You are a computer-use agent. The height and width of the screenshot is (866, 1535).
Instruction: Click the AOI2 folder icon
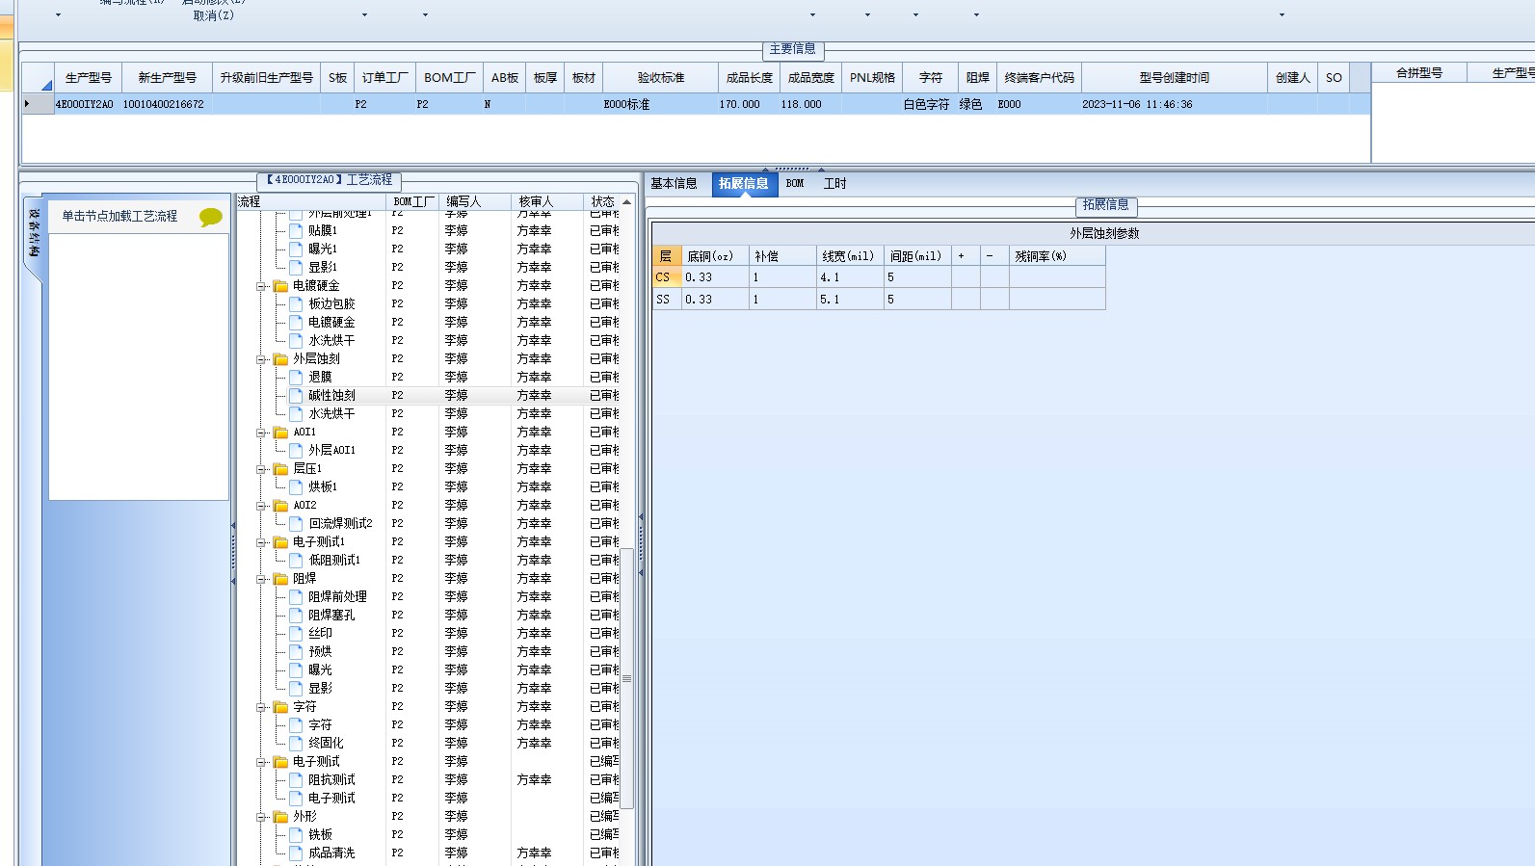(281, 506)
